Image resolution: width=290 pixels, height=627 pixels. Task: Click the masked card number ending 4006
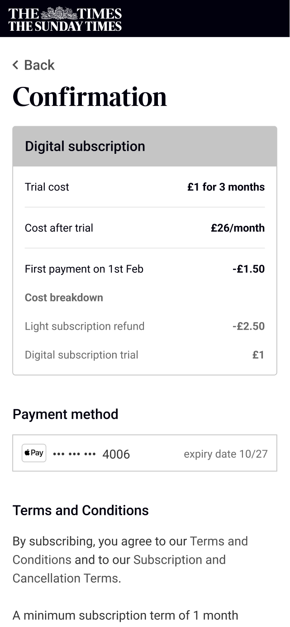pyautogui.click(x=92, y=454)
